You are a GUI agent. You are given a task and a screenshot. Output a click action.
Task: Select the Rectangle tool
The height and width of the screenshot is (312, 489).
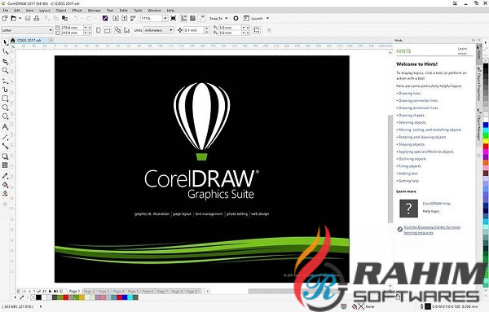[5, 99]
